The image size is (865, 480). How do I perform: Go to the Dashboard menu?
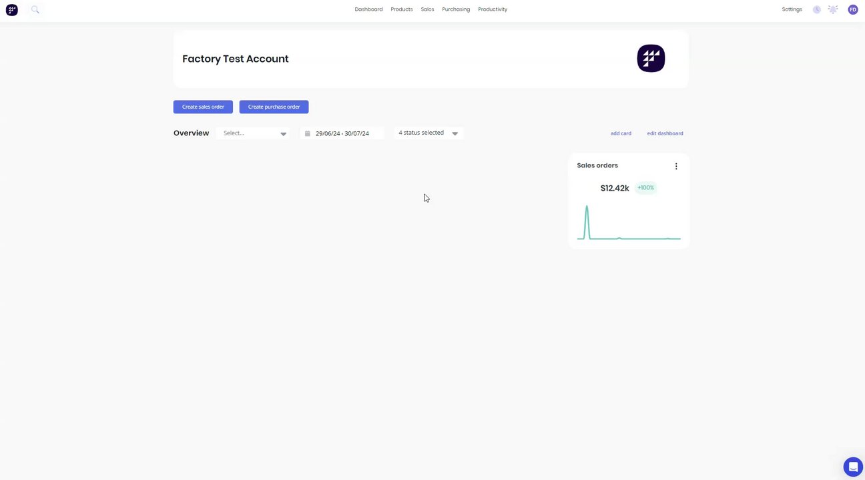click(x=368, y=9)
